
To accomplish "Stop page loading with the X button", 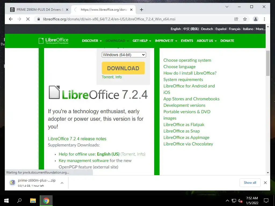I will (28, 19).
